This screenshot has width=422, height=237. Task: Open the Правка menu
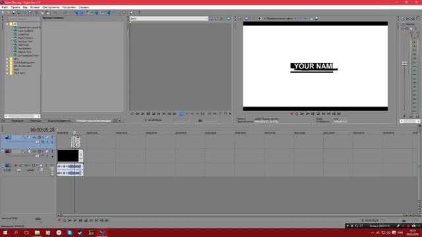coord(15,7)
